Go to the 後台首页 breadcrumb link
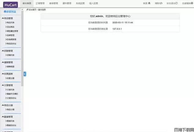 tap(32, 10)
